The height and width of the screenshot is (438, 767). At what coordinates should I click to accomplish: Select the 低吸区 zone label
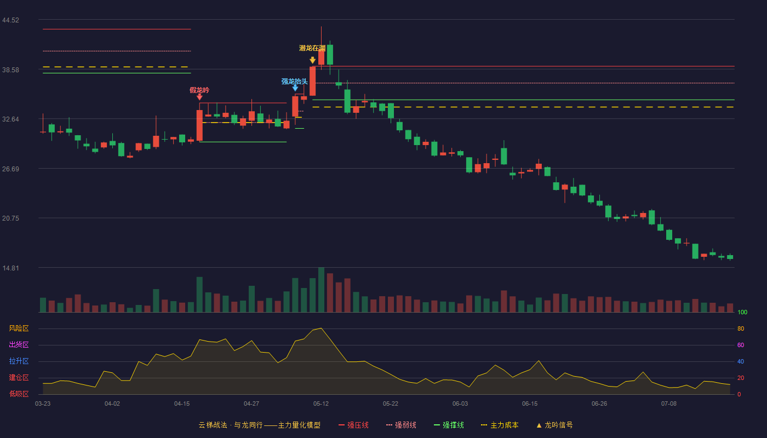coord(19,394)
